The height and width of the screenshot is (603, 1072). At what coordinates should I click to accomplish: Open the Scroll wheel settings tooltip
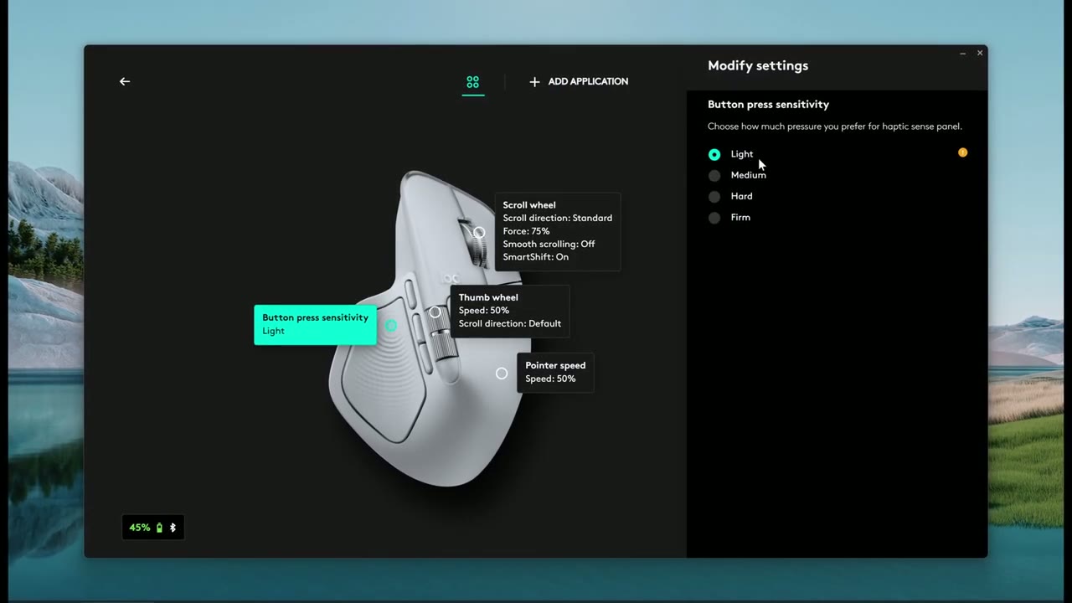(557, 230)
